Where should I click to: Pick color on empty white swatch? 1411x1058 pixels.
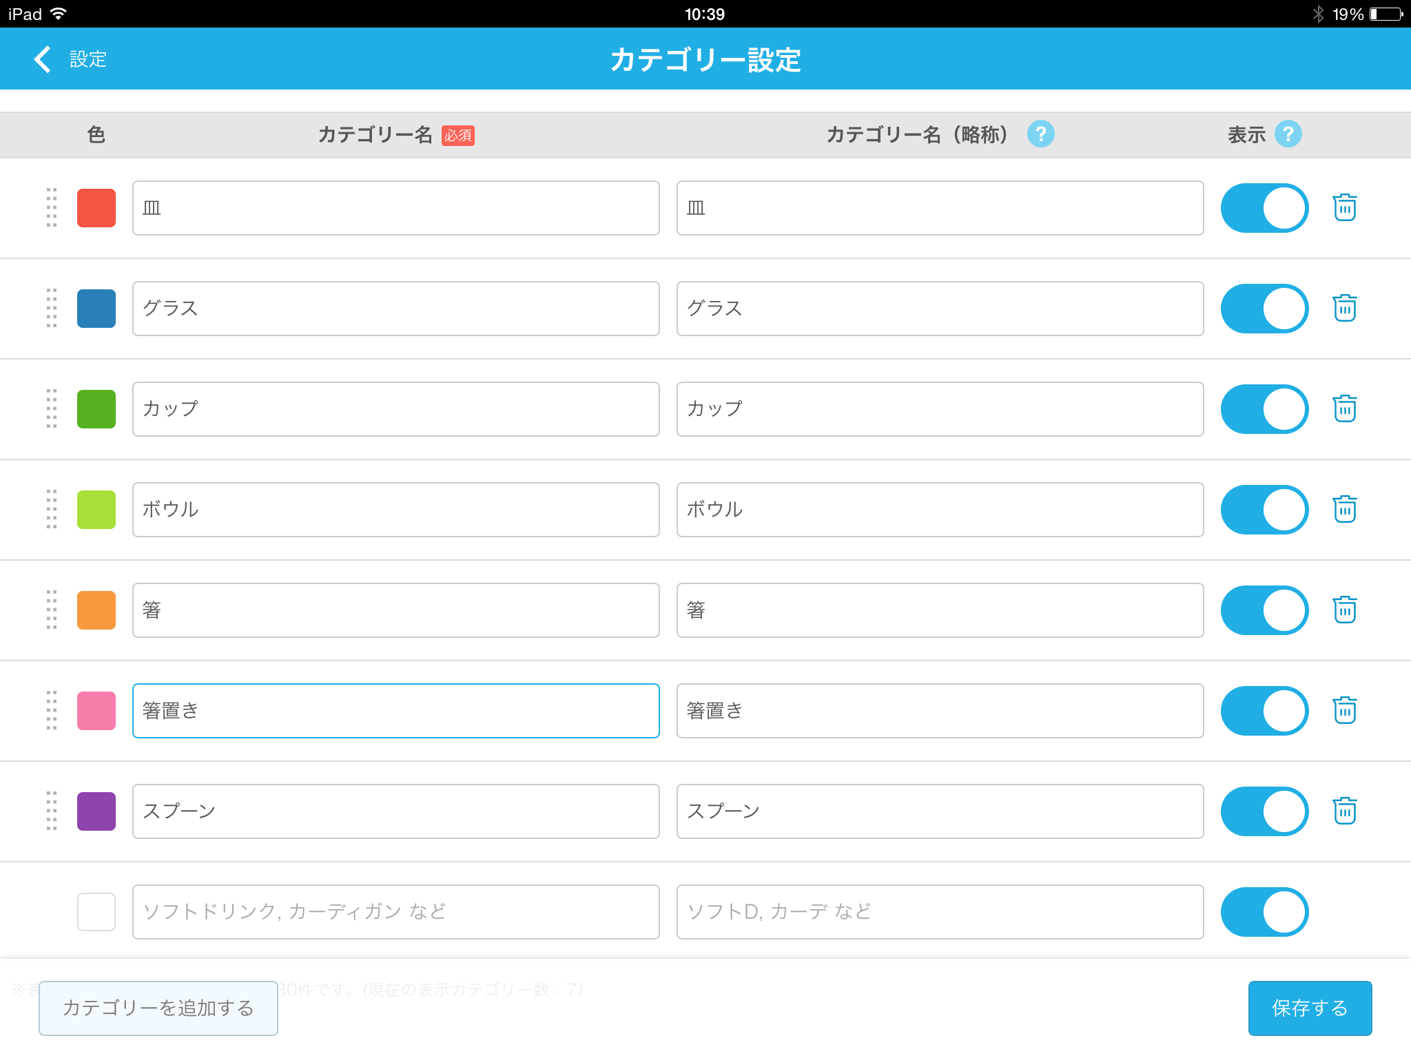click(x=96, y=911)
